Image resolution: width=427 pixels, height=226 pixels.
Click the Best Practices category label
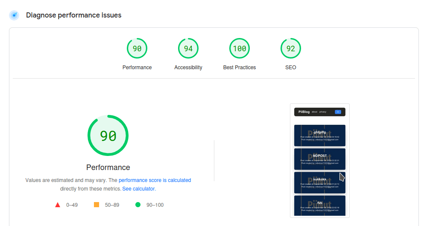point(240,68)
